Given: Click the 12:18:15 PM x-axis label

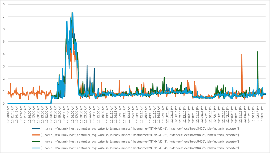Looking at the screenshot, I should pos(193,114).
